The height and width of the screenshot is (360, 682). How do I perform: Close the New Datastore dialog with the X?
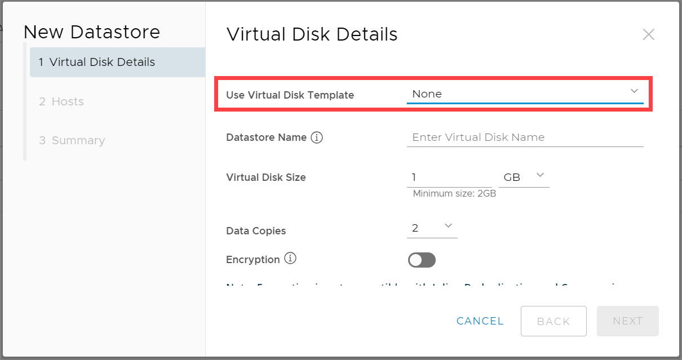[x=648, y=34]
